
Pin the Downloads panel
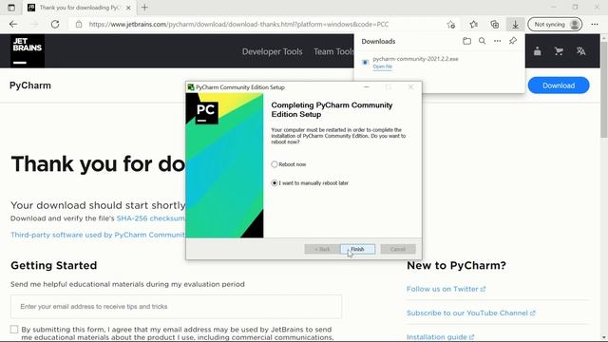[513, 41]
